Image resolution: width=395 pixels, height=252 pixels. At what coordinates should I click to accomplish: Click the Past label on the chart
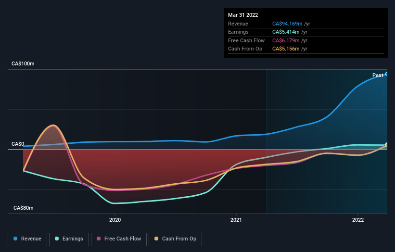(378, 75)
